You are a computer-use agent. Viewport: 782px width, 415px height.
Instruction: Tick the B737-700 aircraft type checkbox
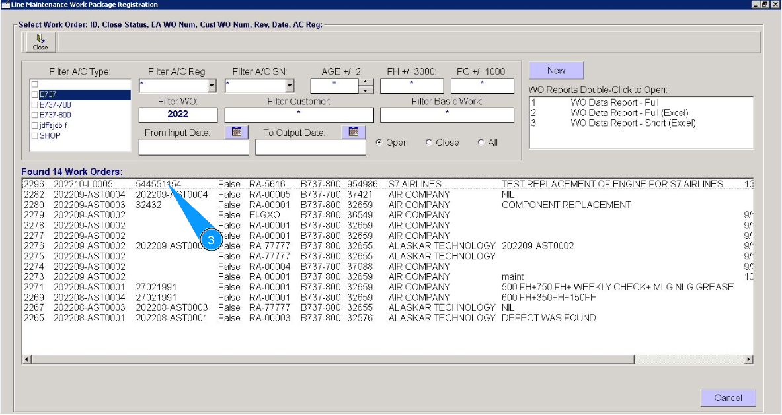coord(34,105)
